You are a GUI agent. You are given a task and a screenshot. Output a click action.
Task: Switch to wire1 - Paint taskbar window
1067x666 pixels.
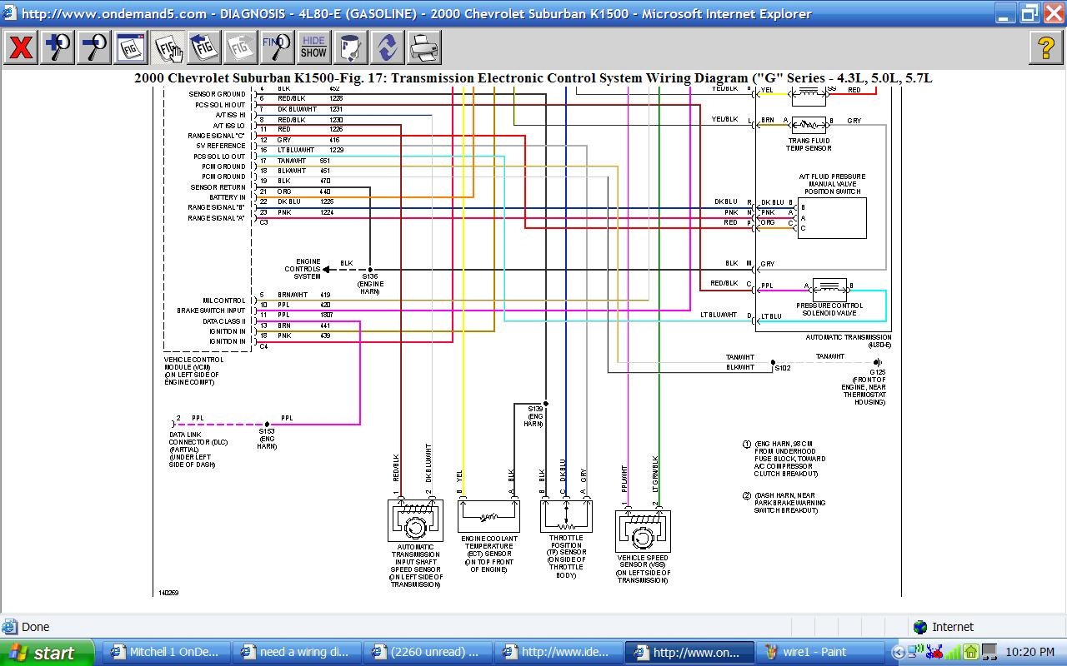(820, 653)
